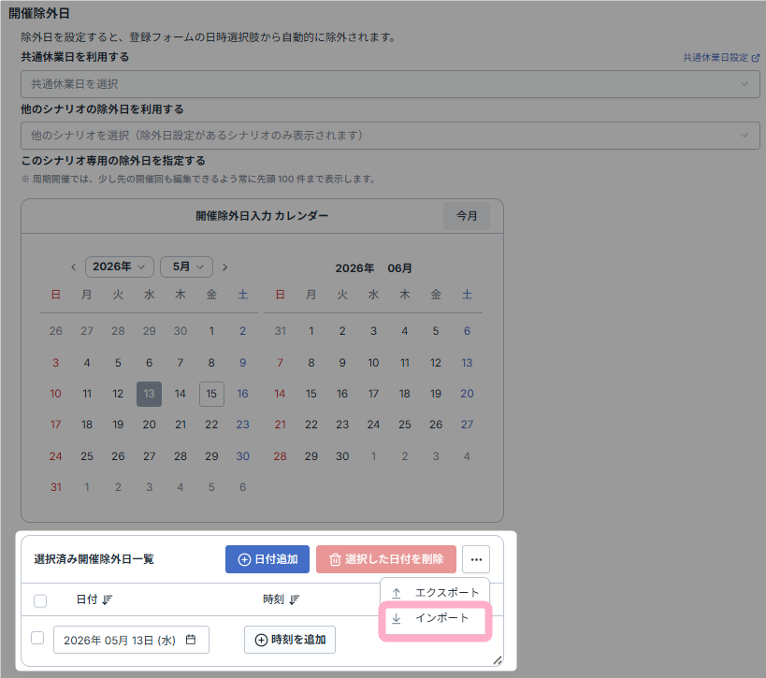Toggle the select-all checkbox in table header

[40, 600]
